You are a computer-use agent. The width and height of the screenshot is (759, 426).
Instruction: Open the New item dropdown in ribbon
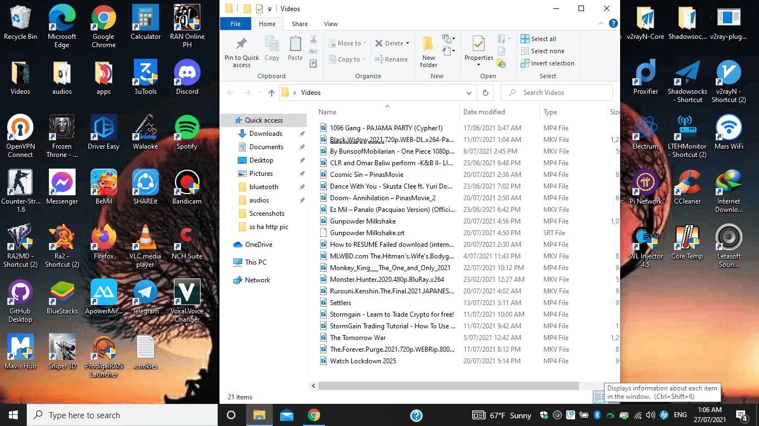[448, 39]
